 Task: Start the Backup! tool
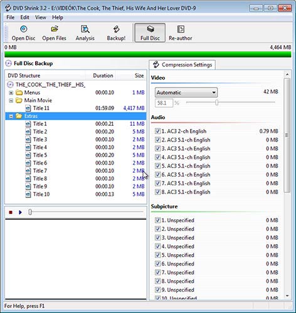click(x=116, y=33)
